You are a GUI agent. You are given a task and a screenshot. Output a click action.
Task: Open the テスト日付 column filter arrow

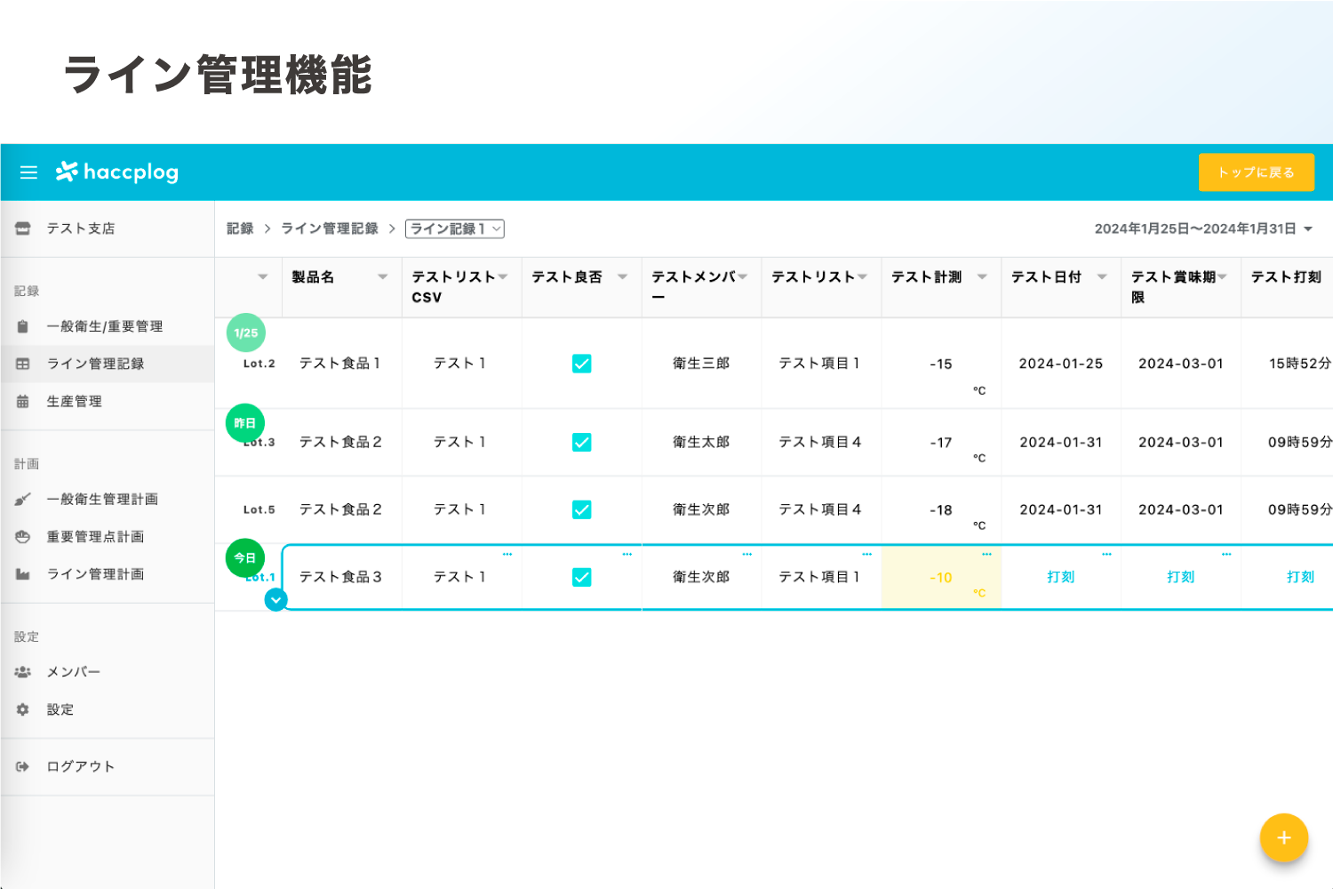[1102, 276]
